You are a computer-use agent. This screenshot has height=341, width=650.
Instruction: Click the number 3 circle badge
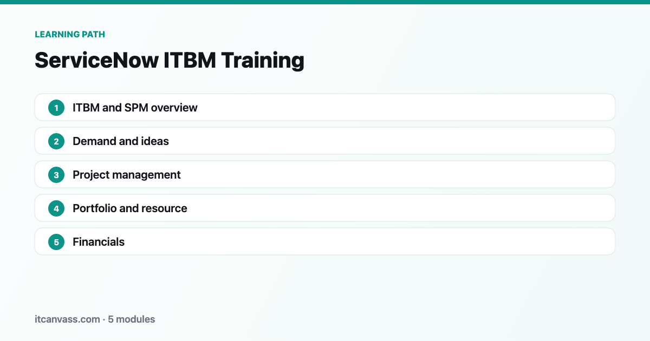[x=56, y=175]
